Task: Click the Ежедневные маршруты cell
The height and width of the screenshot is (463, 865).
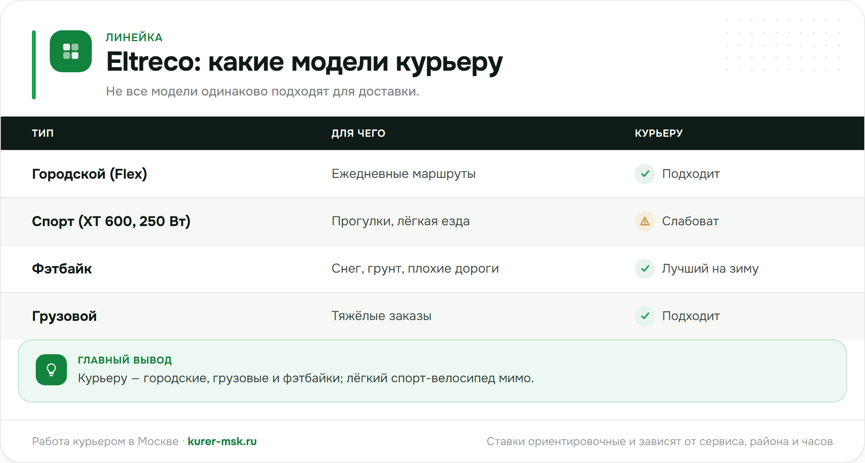Action: click(x=403, y=174)
